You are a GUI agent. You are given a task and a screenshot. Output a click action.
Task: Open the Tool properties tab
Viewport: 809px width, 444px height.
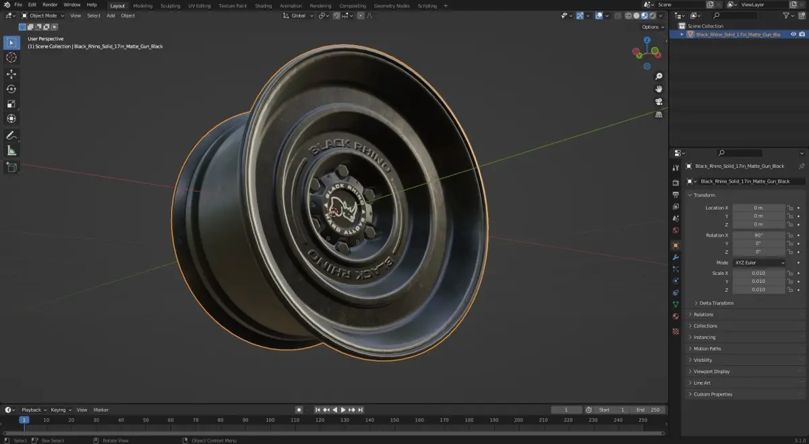click(x=676, y=168)
